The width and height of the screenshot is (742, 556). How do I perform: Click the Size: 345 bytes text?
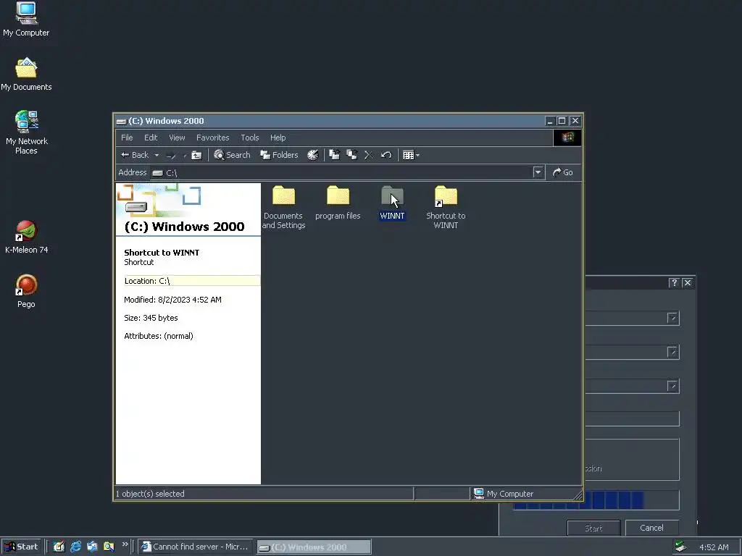point(151,318)
